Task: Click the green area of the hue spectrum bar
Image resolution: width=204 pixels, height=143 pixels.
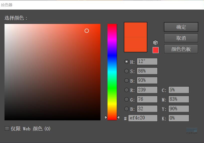Action: click(112, 88)
